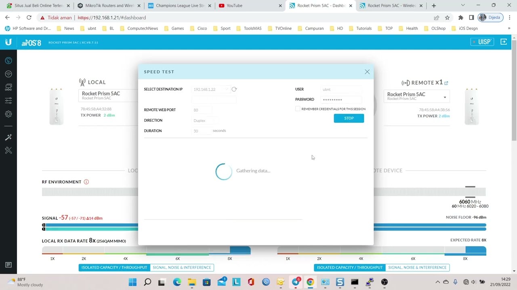This screenshot has height=290, width=517.
Task: Open a new browser tab
Action: (434, 6)
